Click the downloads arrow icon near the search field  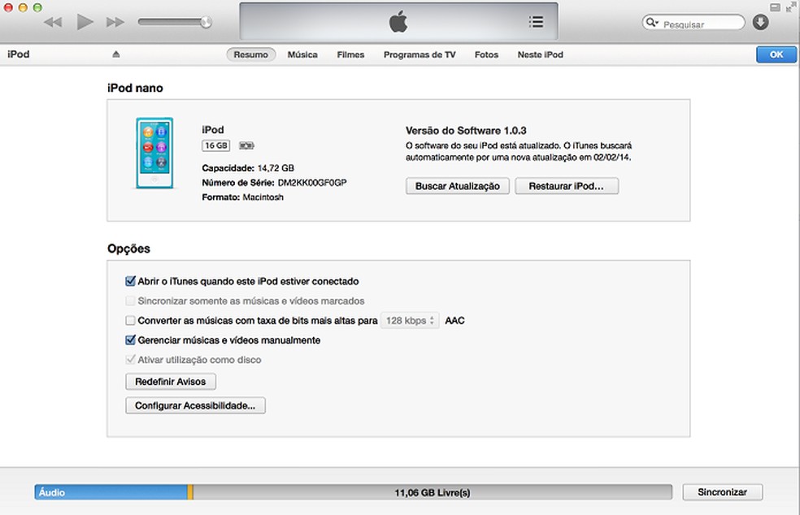point(760,22)
